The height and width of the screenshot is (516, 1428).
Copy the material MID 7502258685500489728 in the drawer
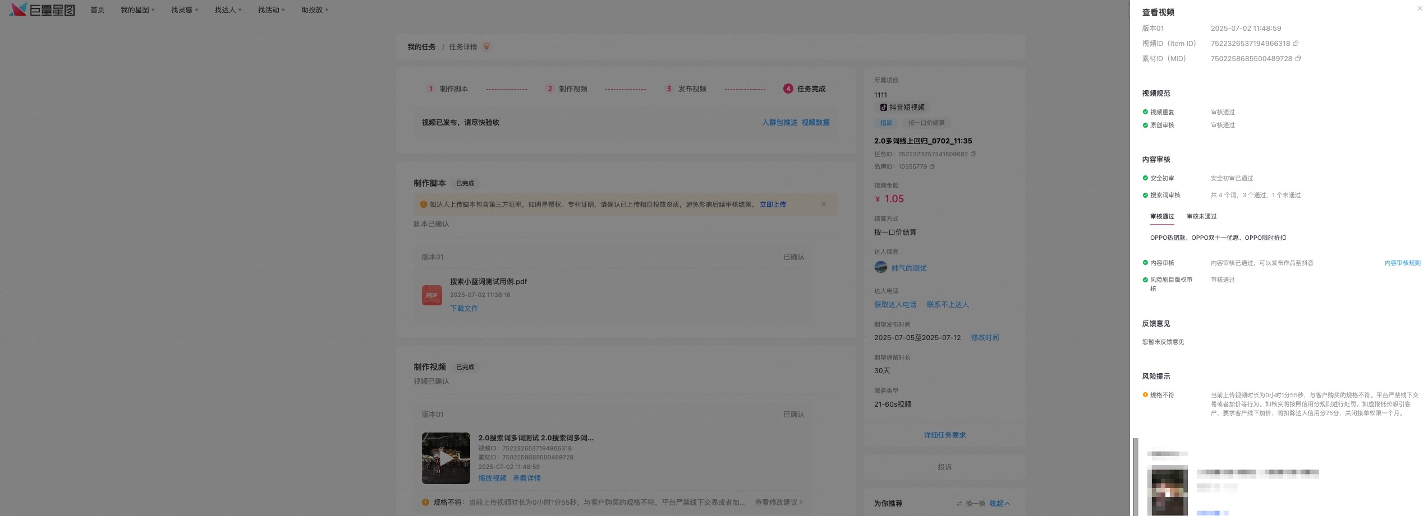[x=1298, y=59]
